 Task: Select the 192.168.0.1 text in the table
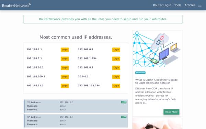85,49
